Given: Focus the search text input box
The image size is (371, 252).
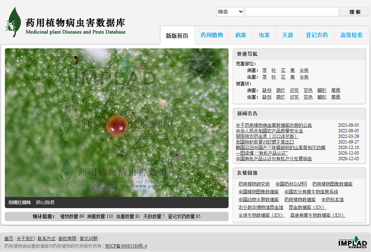Looking at the screenshot, I should click(292, 12).
